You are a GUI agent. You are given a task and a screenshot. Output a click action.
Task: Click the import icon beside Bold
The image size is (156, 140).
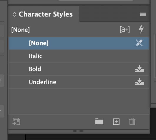(x=140, y=69)
